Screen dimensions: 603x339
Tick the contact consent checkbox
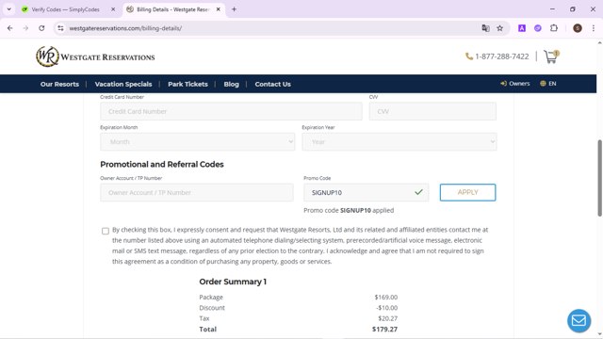106,231
